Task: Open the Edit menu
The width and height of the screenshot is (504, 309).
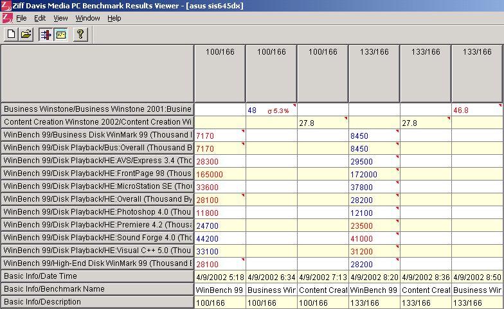Action: [40, 18]
